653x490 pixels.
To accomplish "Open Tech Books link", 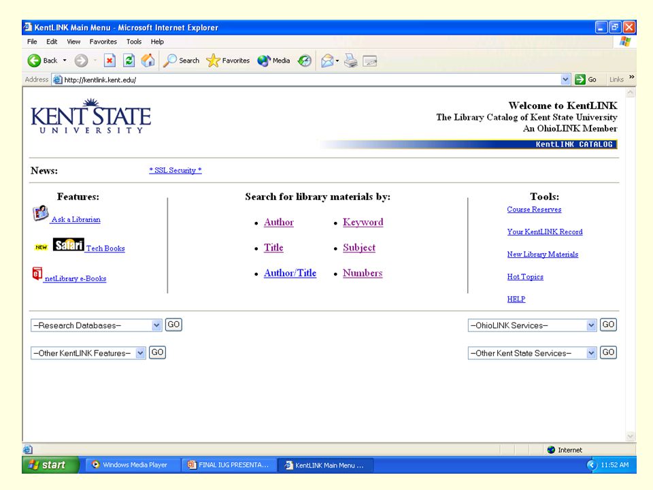I will click(105, 248).
